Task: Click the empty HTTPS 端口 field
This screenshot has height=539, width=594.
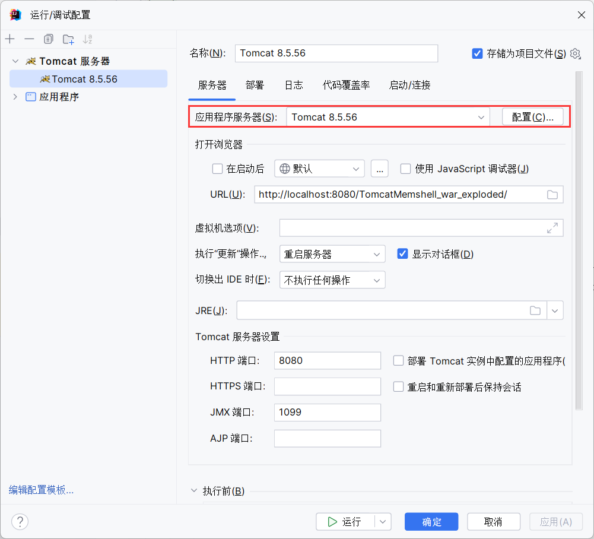Action: [x=328, y=386]
